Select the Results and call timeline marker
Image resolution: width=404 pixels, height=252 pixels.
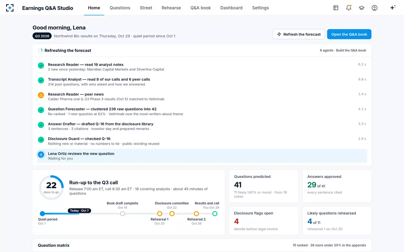coord(215,214)
